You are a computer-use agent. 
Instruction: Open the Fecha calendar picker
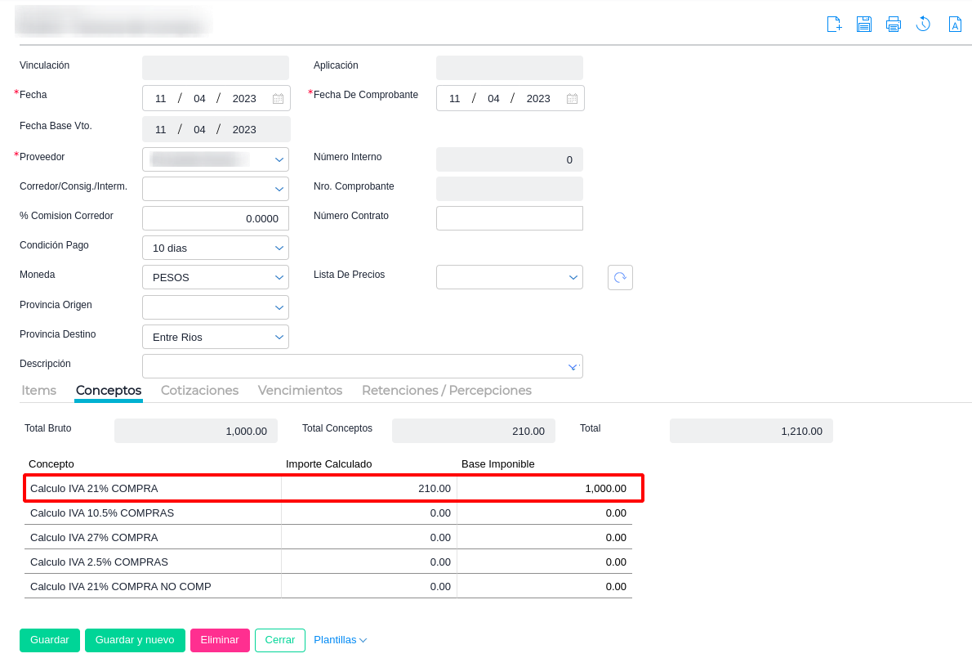278,98
